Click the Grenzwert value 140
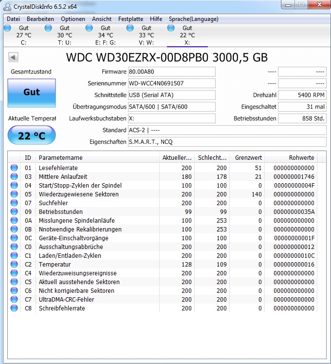331x364 pixels. (257, 194)
